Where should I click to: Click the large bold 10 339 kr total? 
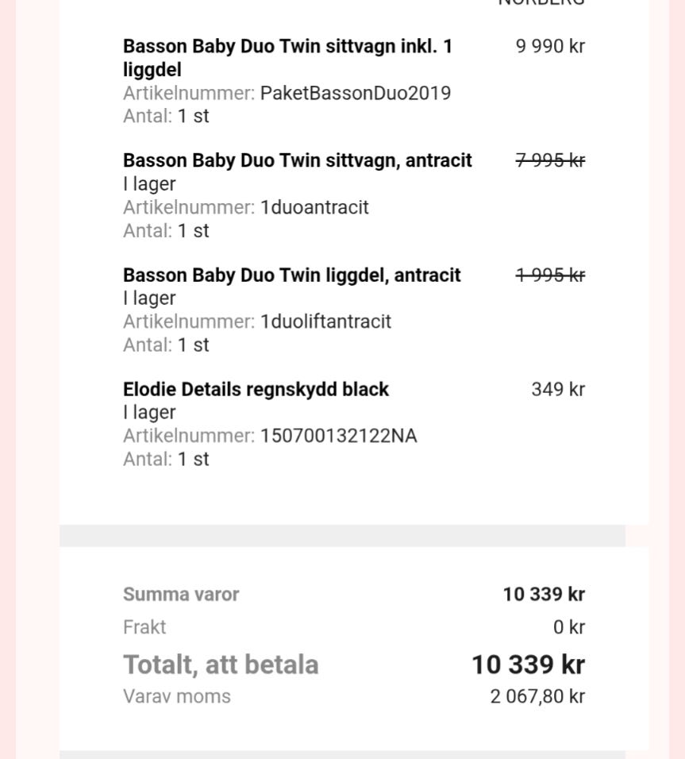click(528, 665)
